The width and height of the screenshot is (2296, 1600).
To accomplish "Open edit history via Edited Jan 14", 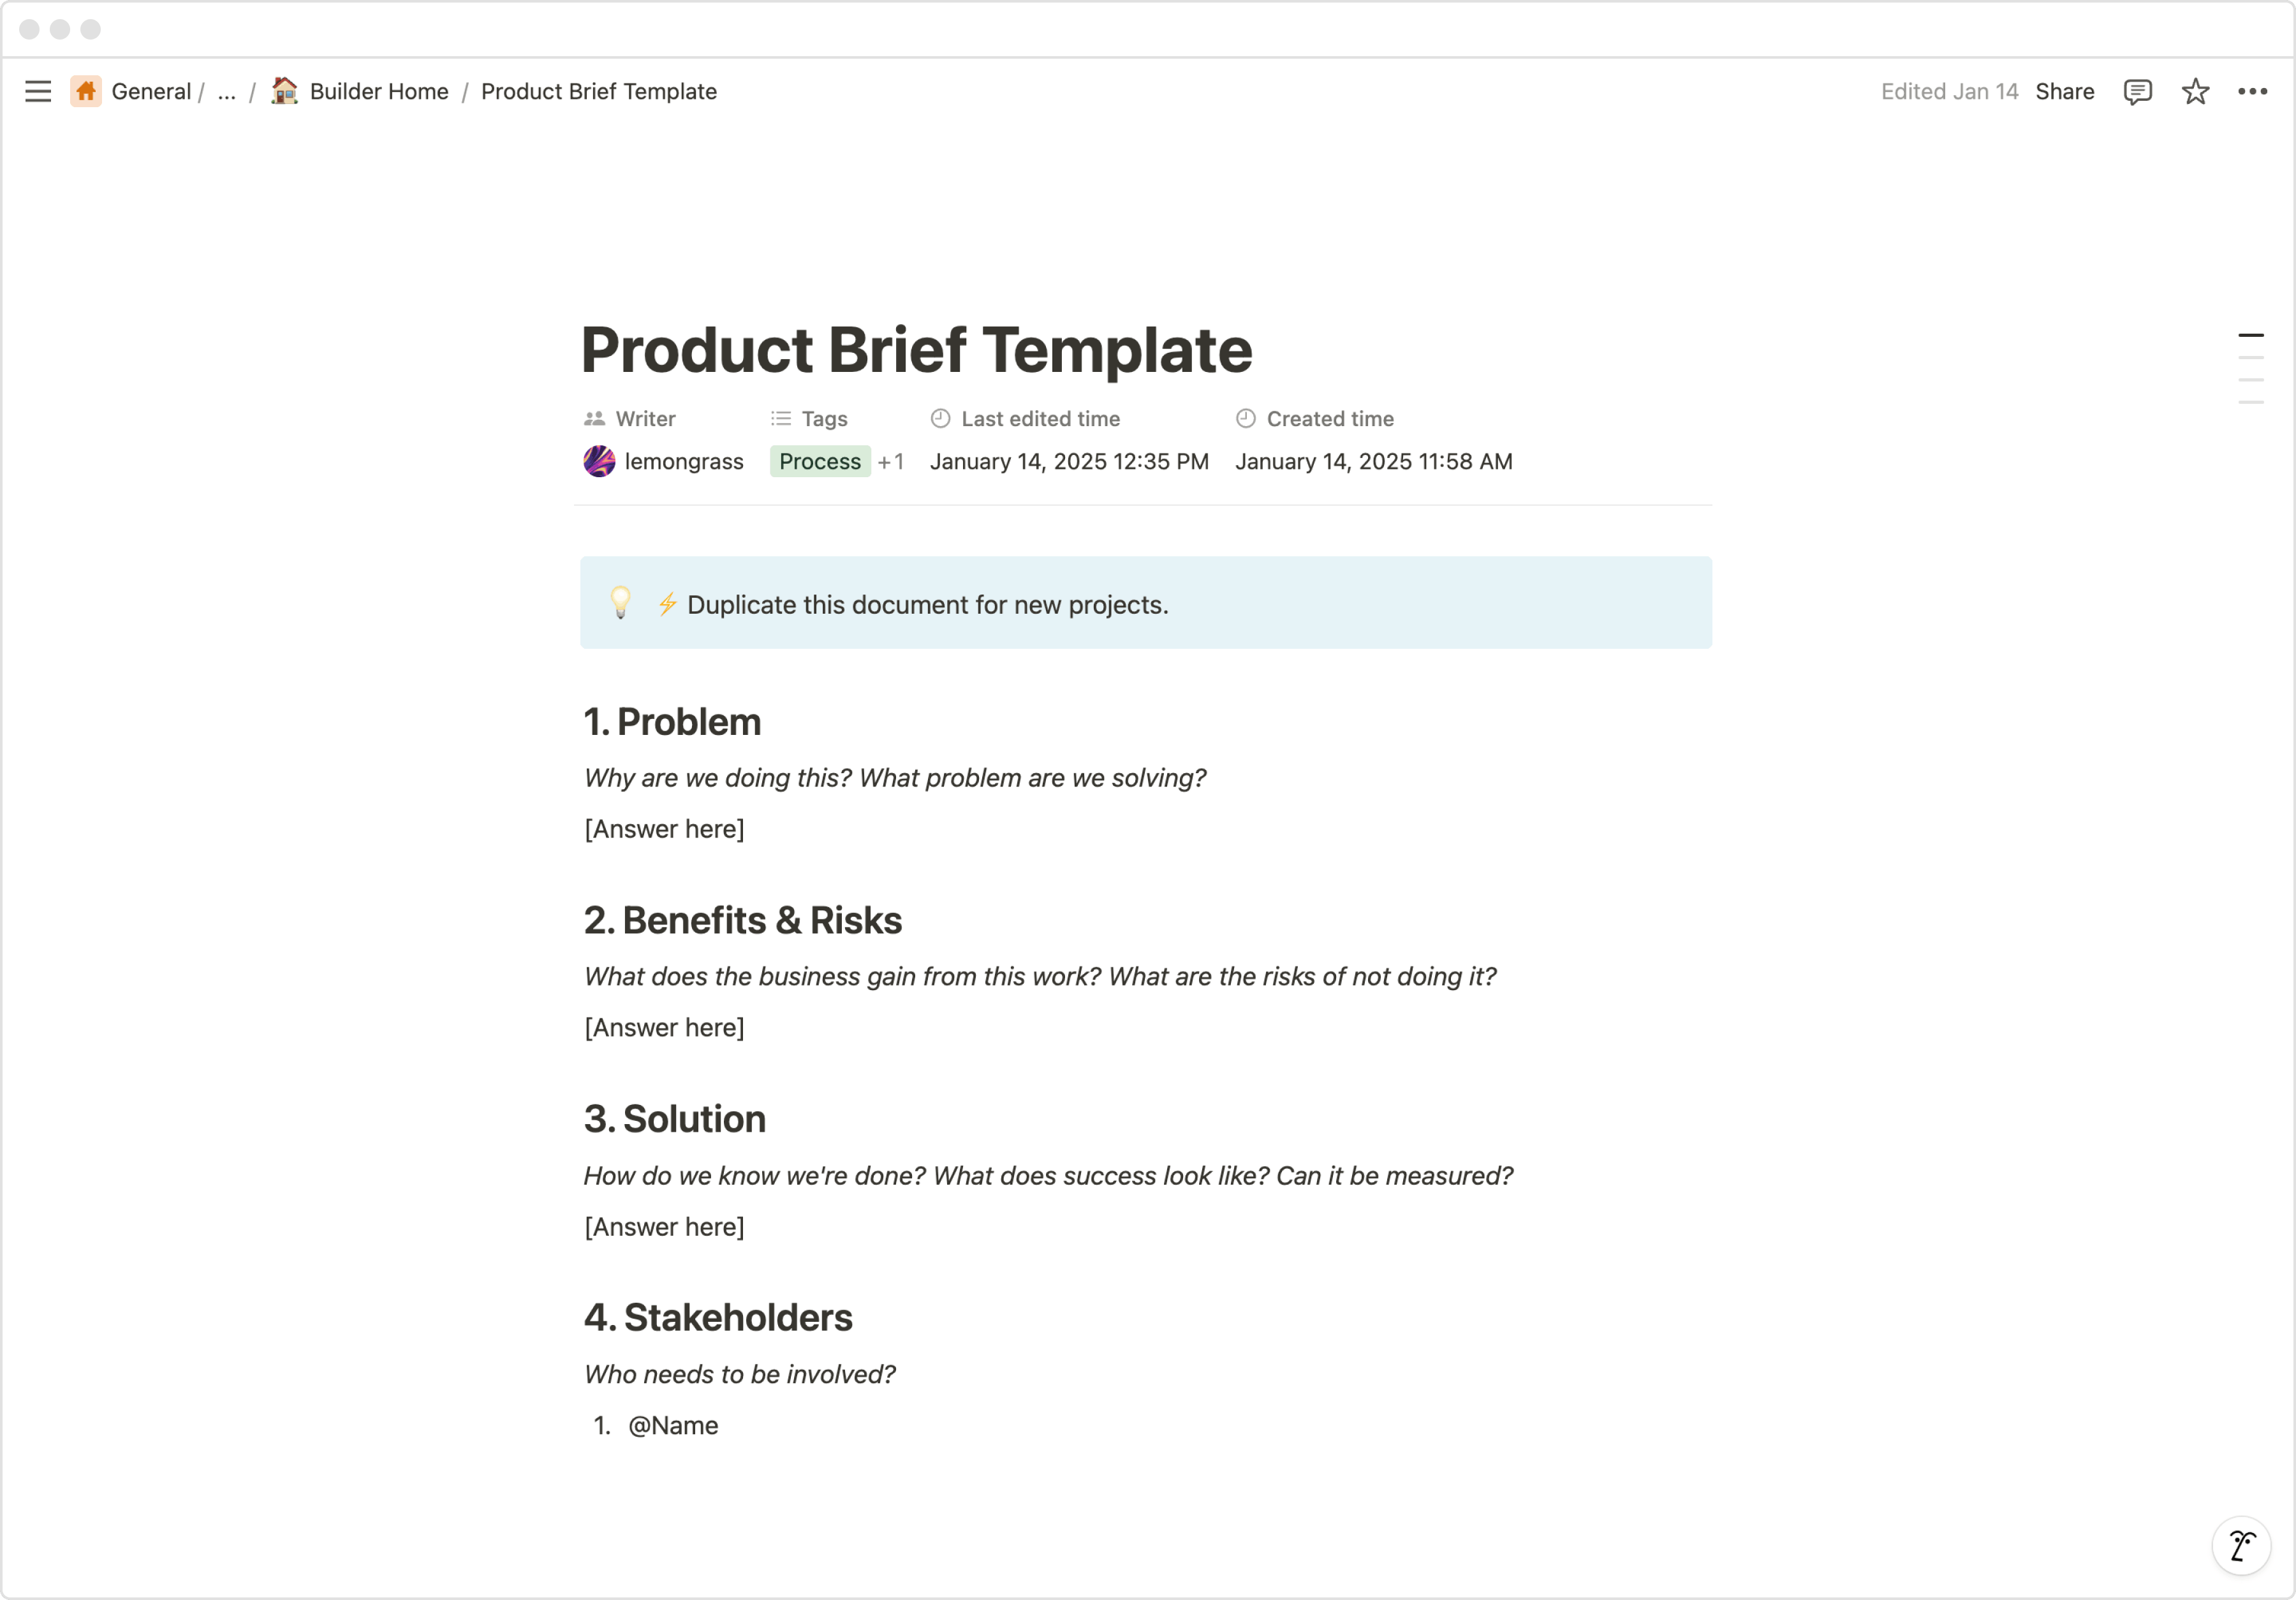I will coord(1949,91).
